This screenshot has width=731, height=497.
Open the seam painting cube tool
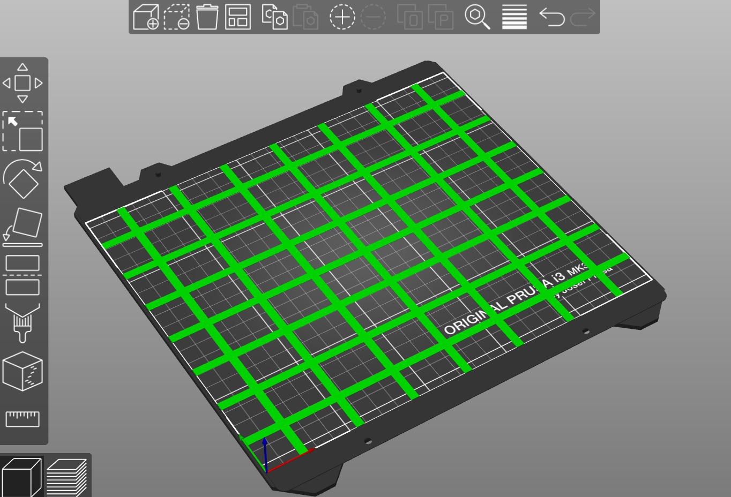[23, 371]
